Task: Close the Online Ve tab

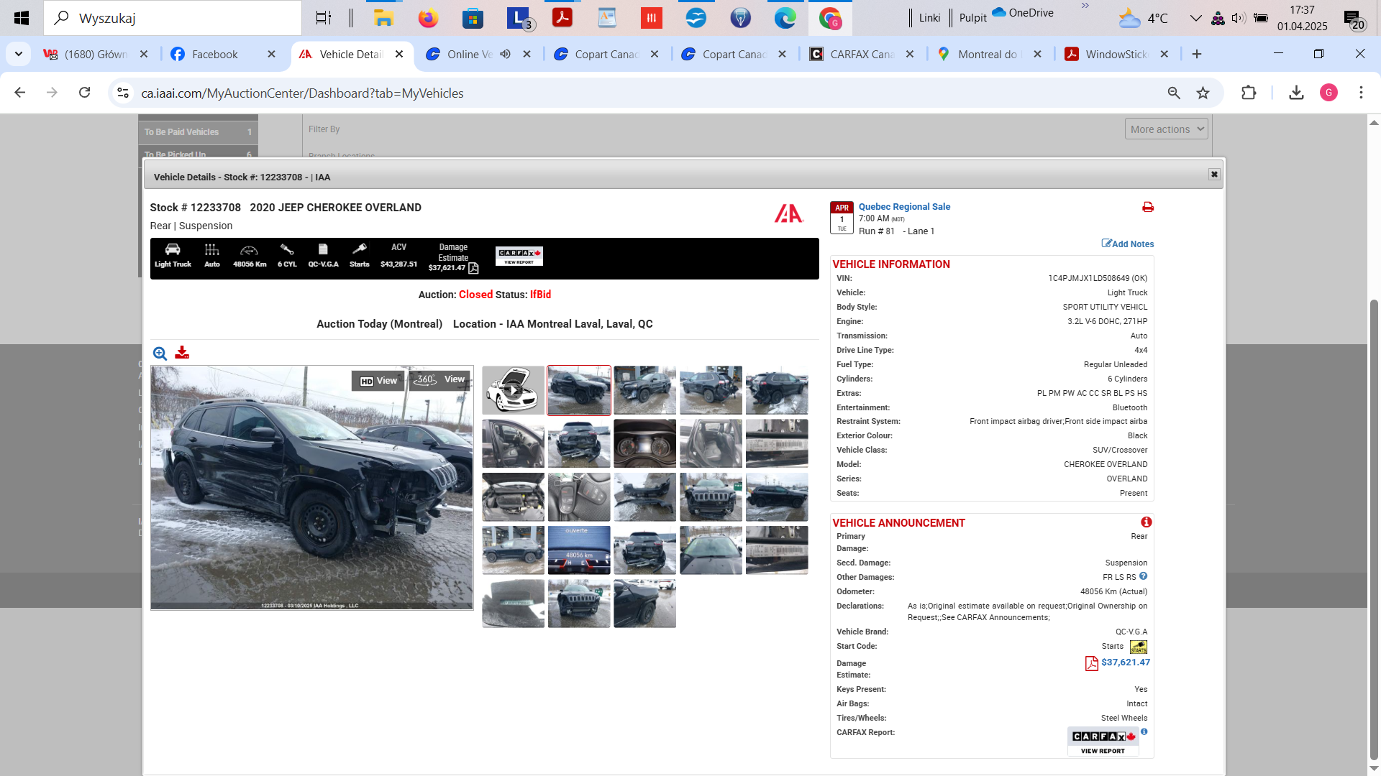Action: pyautogui.click(x=527, y=55)
